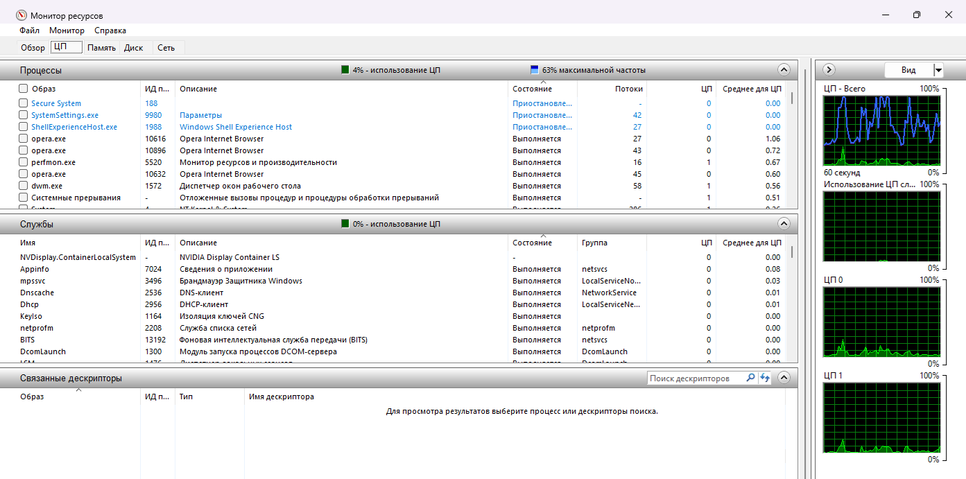Click the blue maximum frequency indicator

(534, 70)
